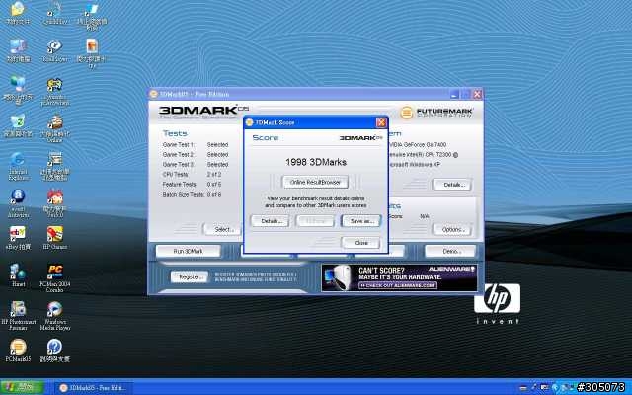
Task: Click the 3DMark Score dialog title icon
Action: [x=249, y=122]
